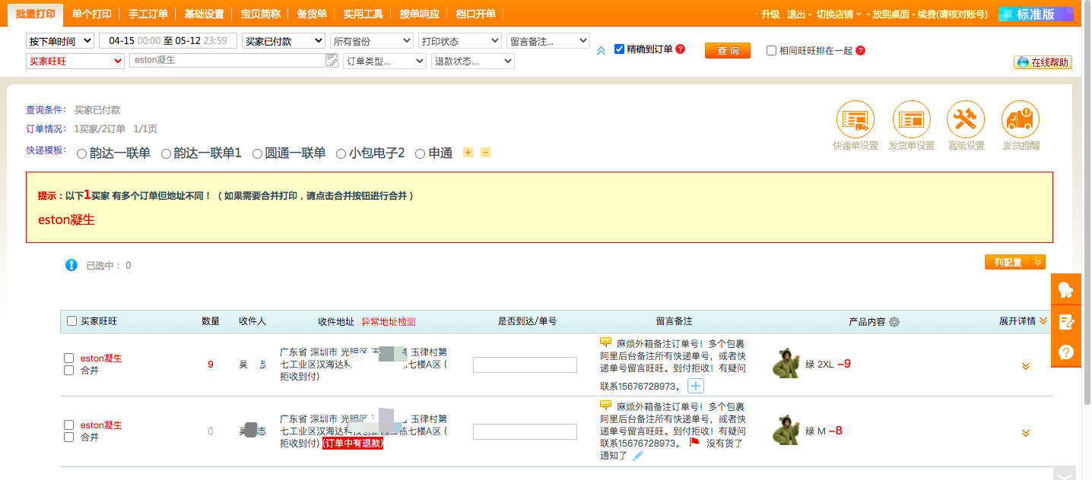Open the 买家已付款 order status dropdown
This screenshot has width=1092, height=480.
[x=283, y=41]
